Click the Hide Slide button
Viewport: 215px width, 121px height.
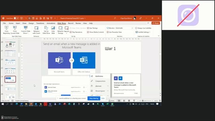pos(53,30)
